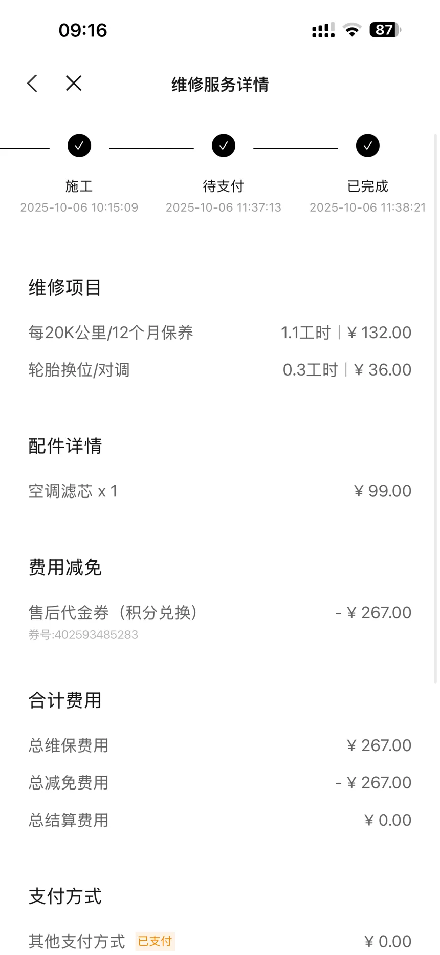Tap the 已支付 status badge
Screen dimensions: 440x955
[x=155, y=941]
